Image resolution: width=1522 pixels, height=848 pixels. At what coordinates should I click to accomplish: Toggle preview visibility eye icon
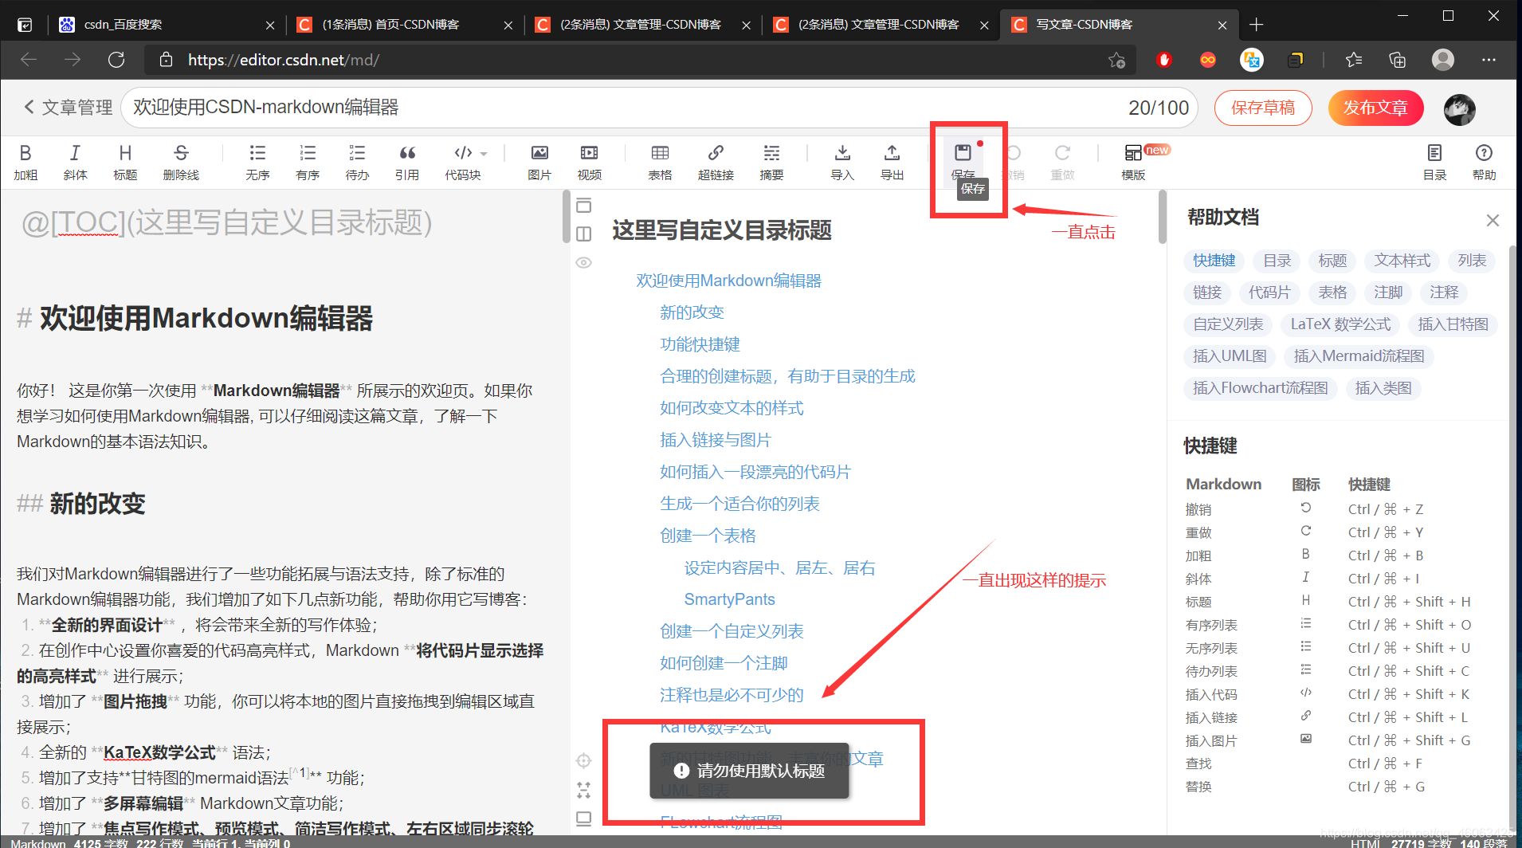(x=584, y=262)
